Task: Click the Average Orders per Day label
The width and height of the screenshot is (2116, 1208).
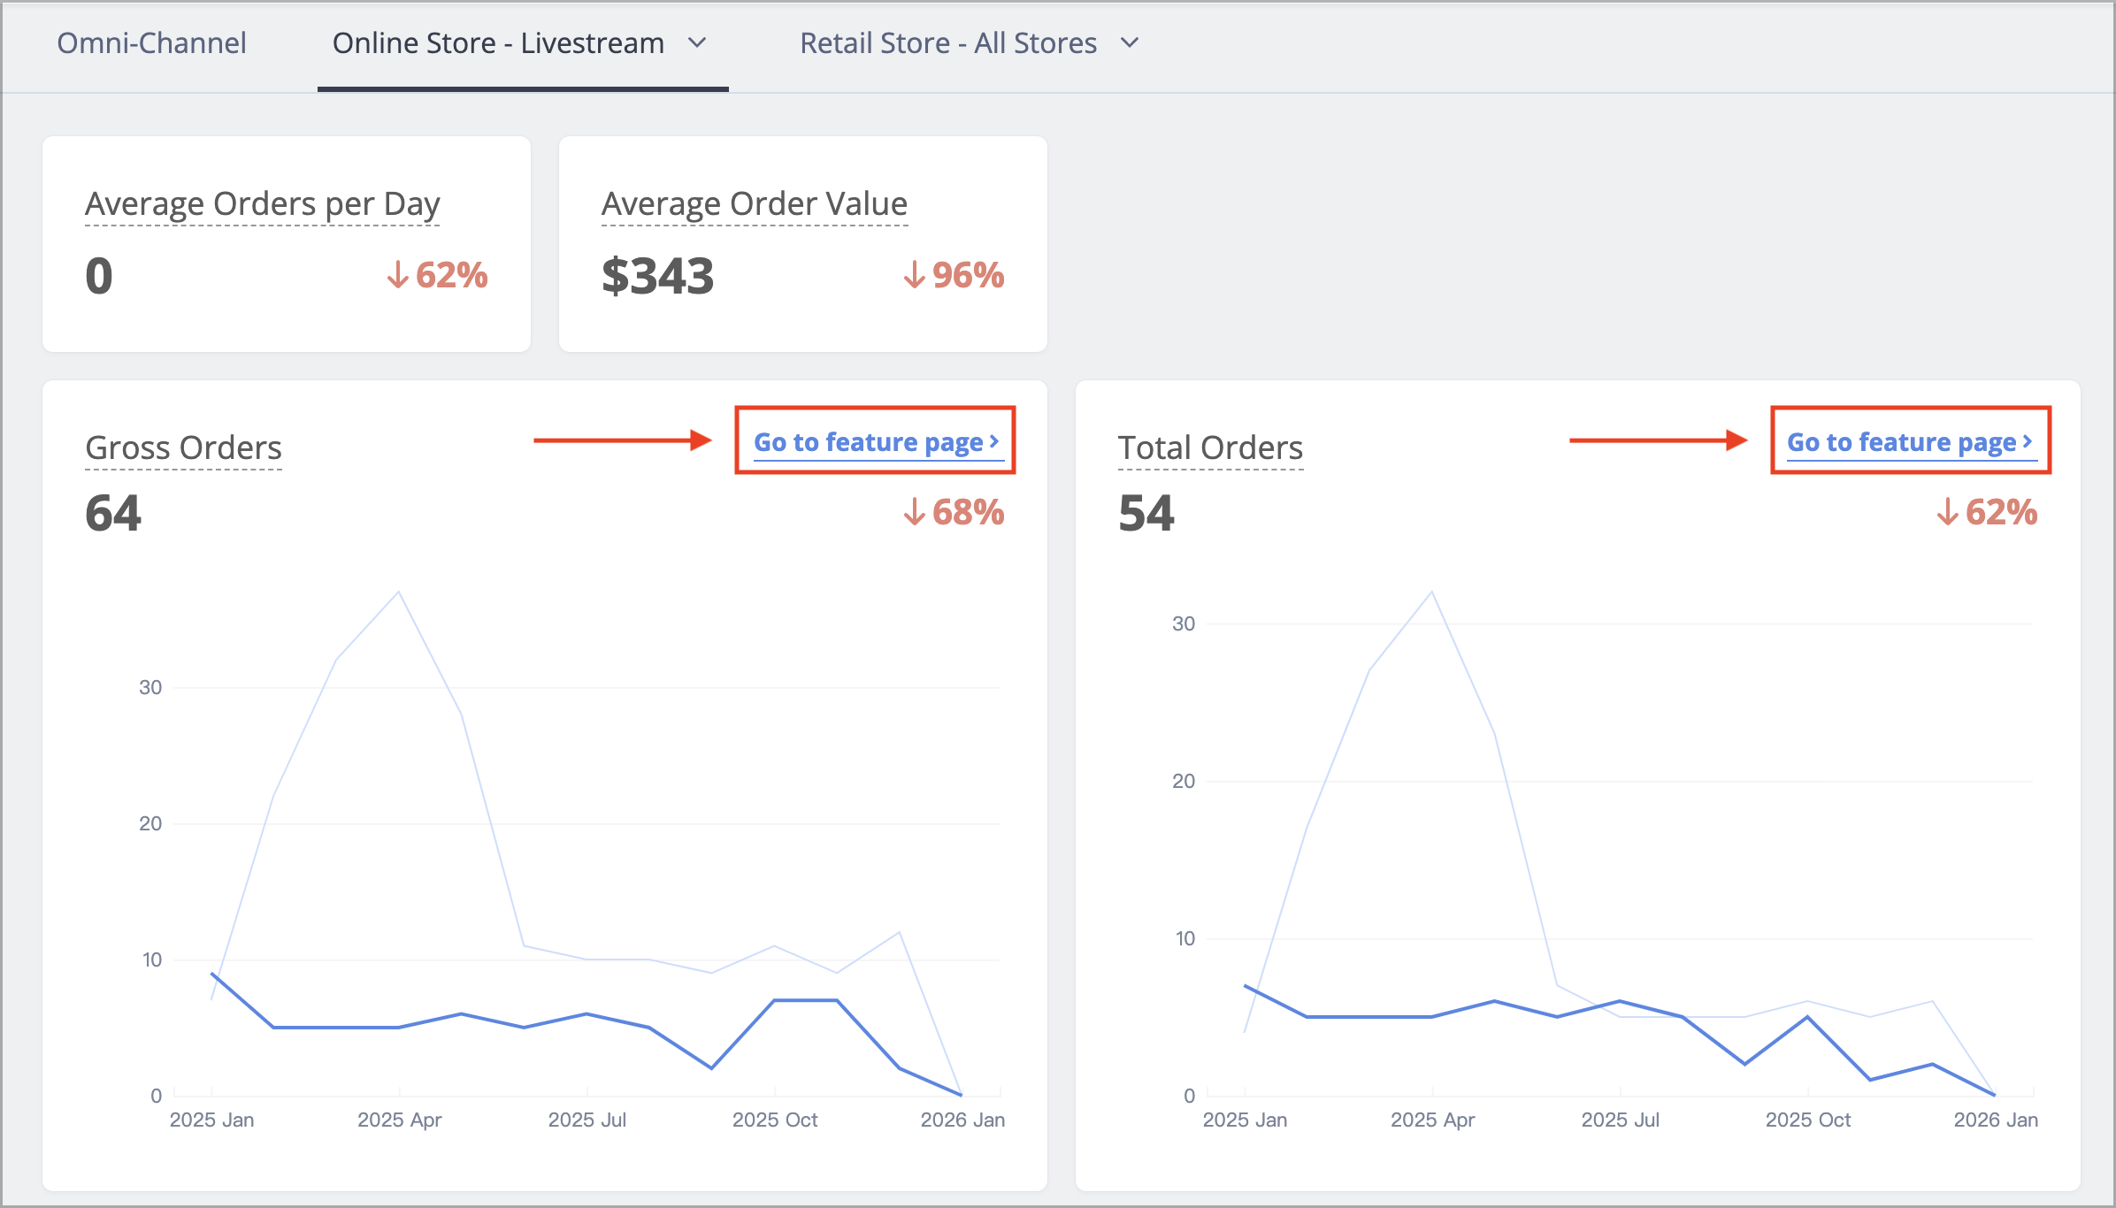Action: tap(262, 203)
